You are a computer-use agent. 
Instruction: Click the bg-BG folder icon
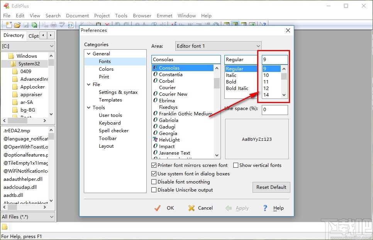tap(15, 110)
